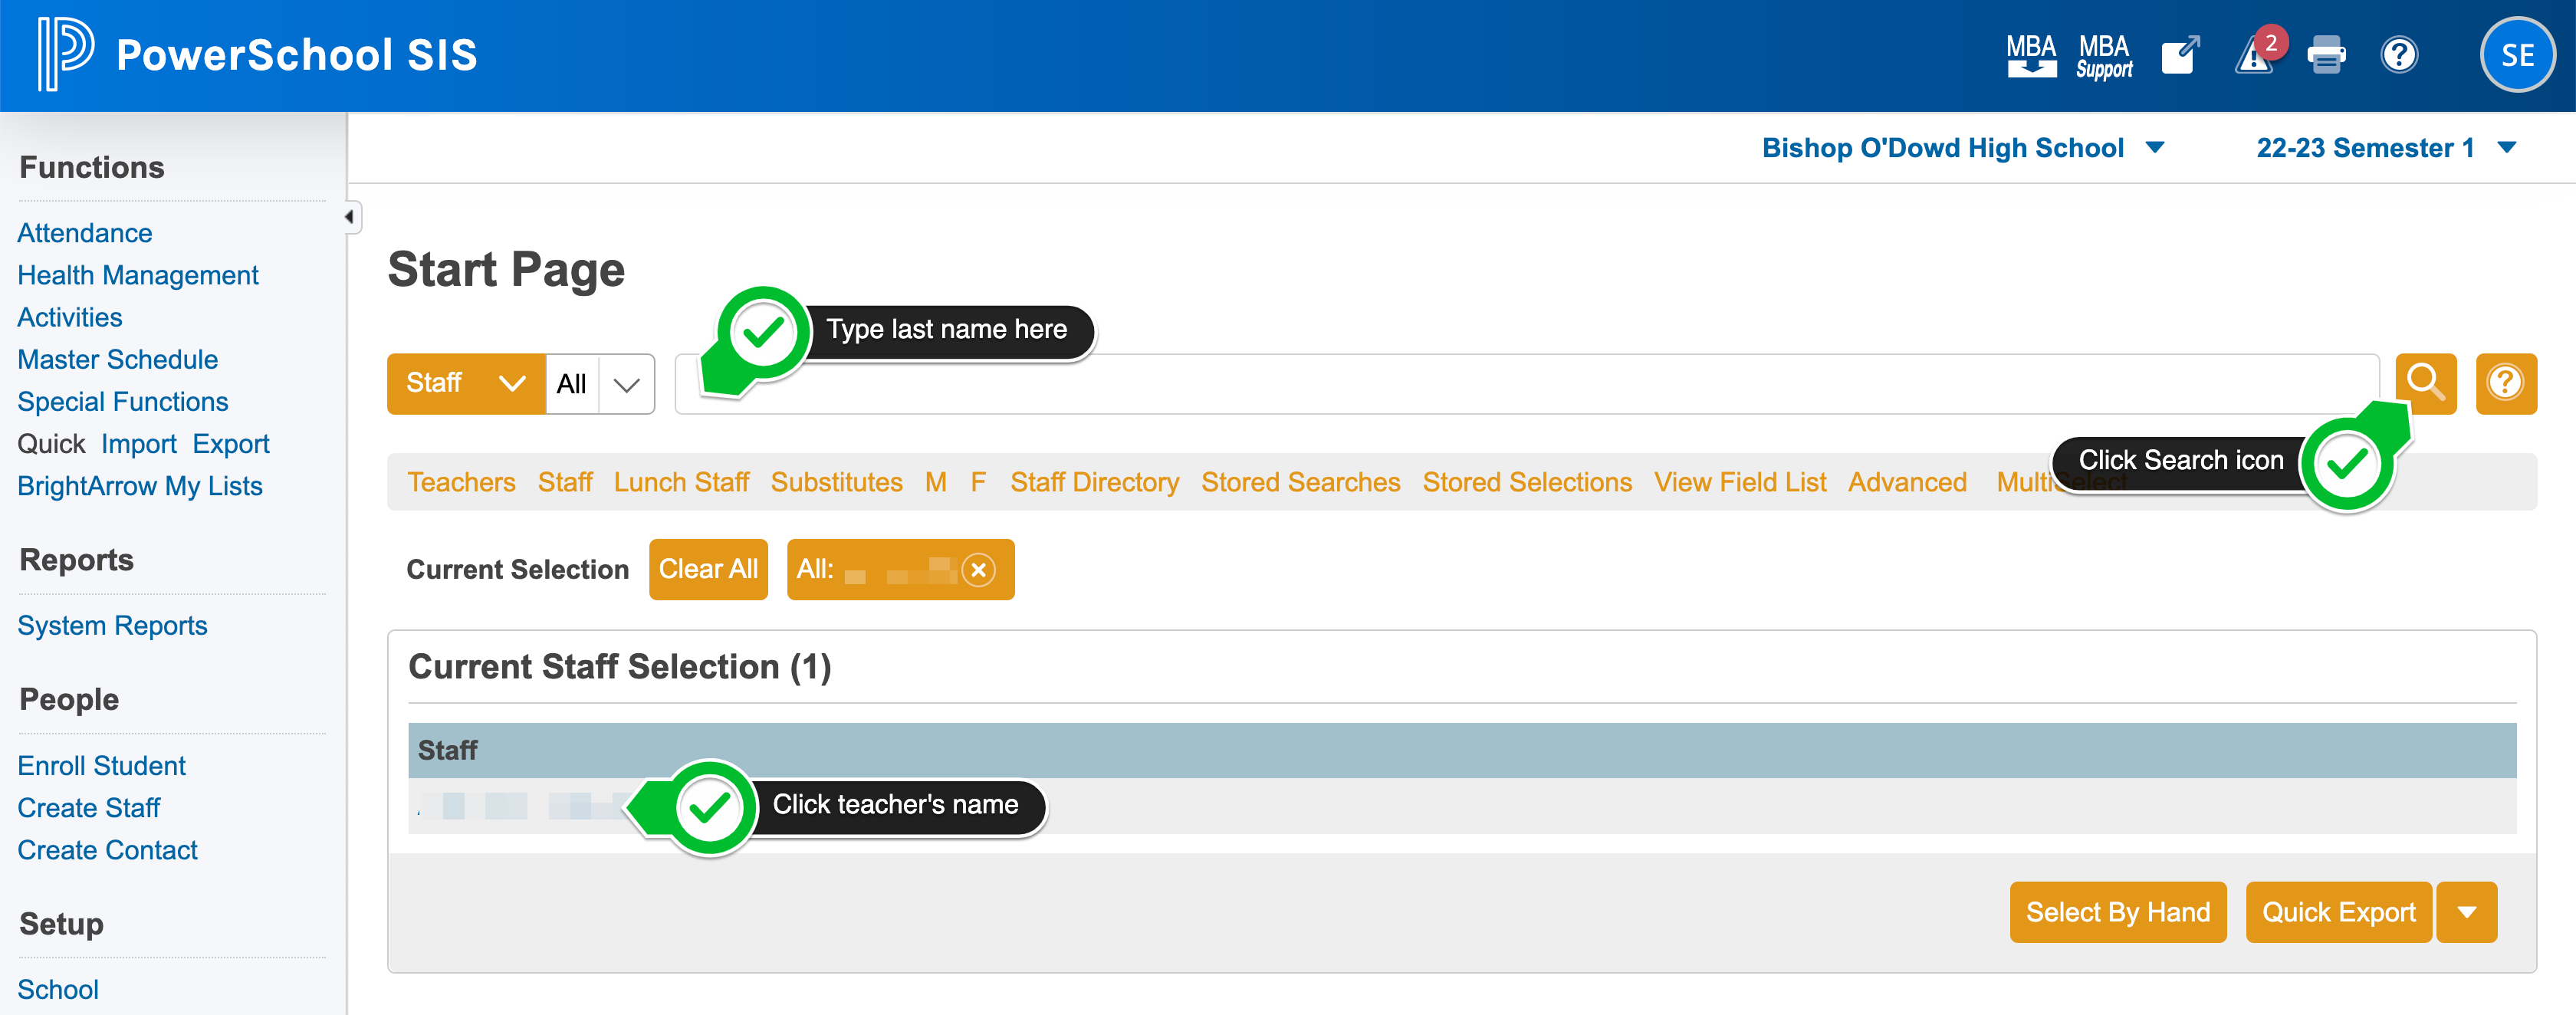Click the Select By Hand button
Viewport: 2576px width, 1015px height.
pyautogui.click(x=2117, y=912)
